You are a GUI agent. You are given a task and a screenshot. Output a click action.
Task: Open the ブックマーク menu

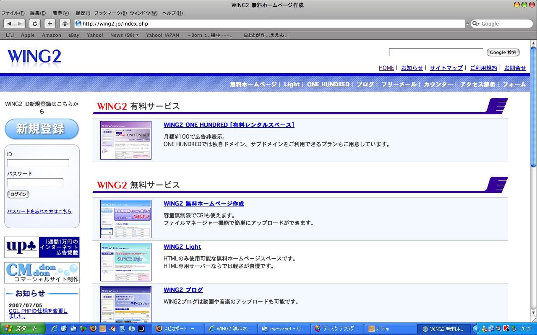pyautogui.click(x=111, y=13)
